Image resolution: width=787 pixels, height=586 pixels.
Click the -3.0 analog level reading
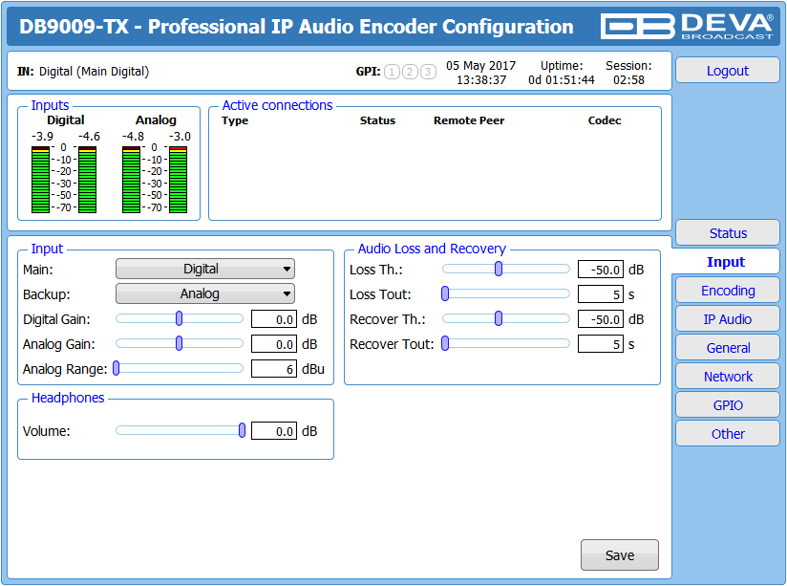tap(180, 136)
